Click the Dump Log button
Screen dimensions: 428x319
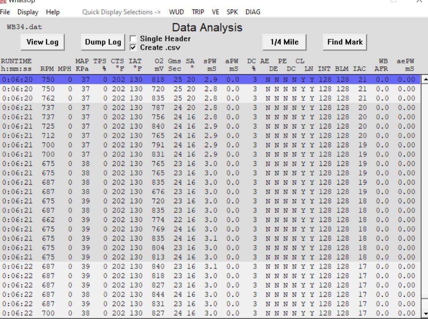coord(103,42)
